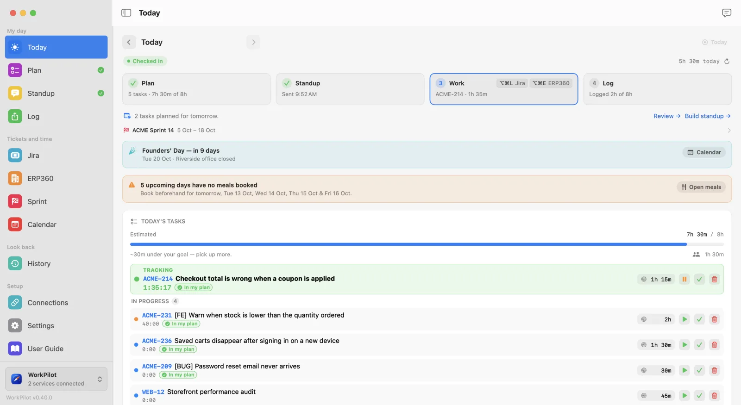Delete the ACME-209 task
741x405 pixels.
[x=714, y=370]
